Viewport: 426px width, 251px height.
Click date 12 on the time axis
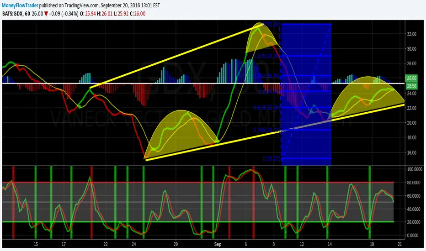(x=302, y=244)
